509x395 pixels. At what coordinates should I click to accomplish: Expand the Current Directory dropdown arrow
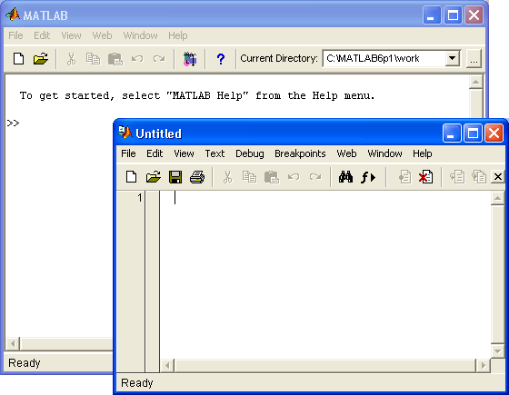click(453, 59)
